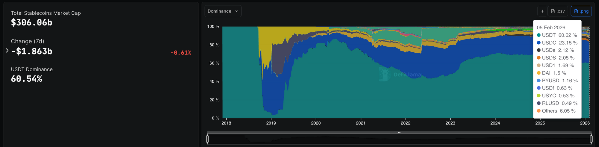Viewport: 599px width, 147px height.
Task: Click the 100 % y-axis label
Action: click(x=213, y=27)
